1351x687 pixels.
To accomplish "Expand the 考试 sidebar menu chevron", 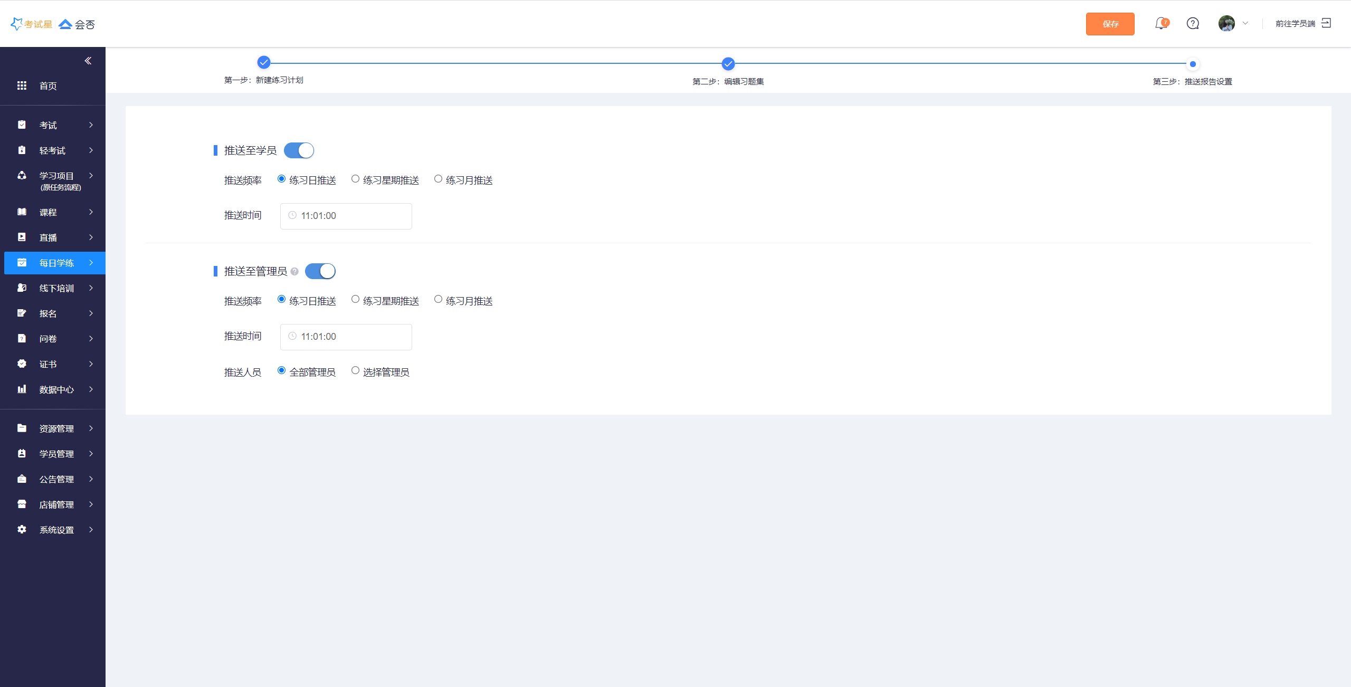I will (x=91, y=125).
